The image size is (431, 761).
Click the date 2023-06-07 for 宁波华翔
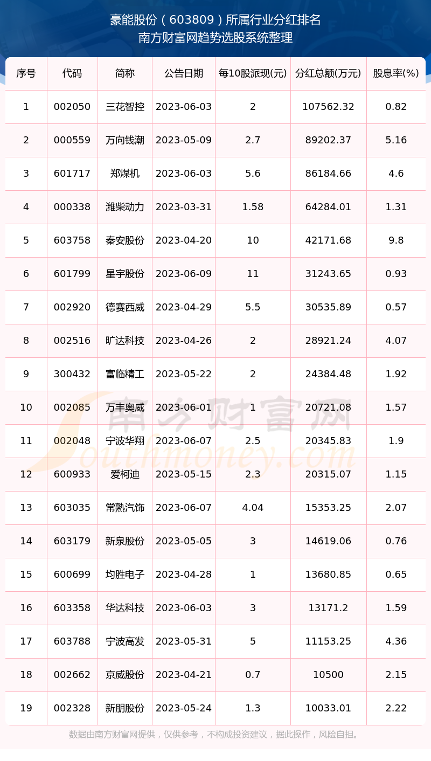184,441
